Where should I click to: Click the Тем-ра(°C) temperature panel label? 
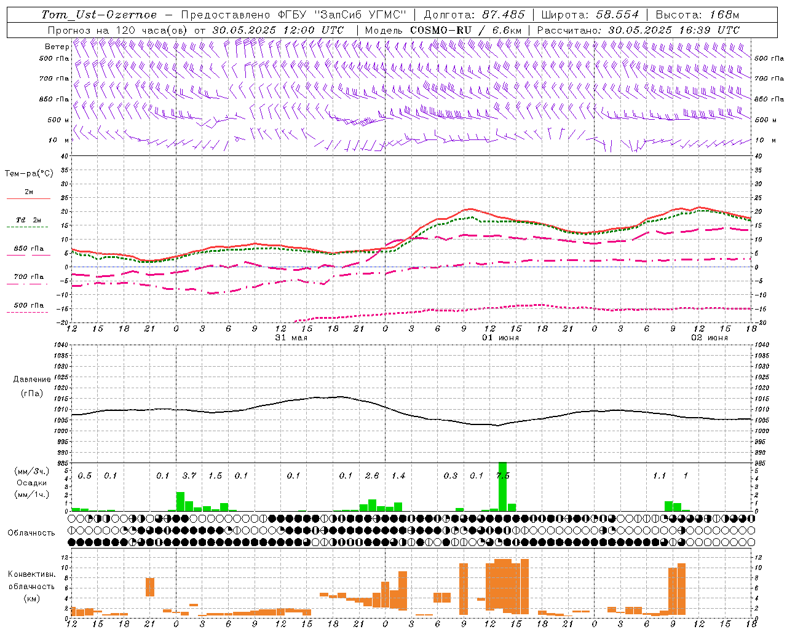(29, 174)
